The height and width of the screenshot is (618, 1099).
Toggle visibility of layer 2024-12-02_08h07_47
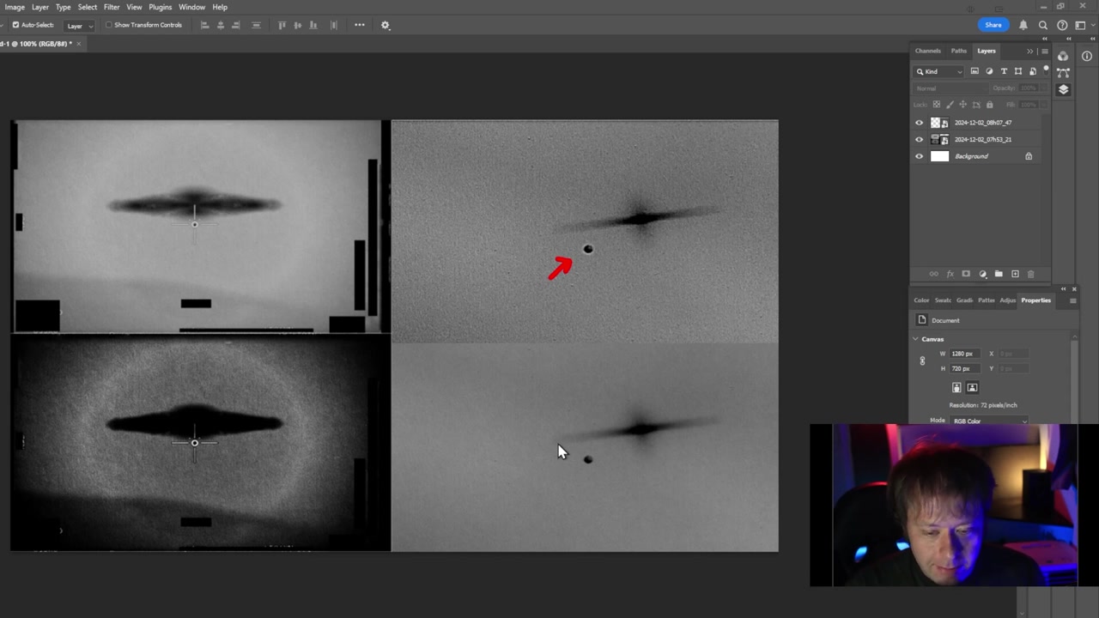pos(920,123)
